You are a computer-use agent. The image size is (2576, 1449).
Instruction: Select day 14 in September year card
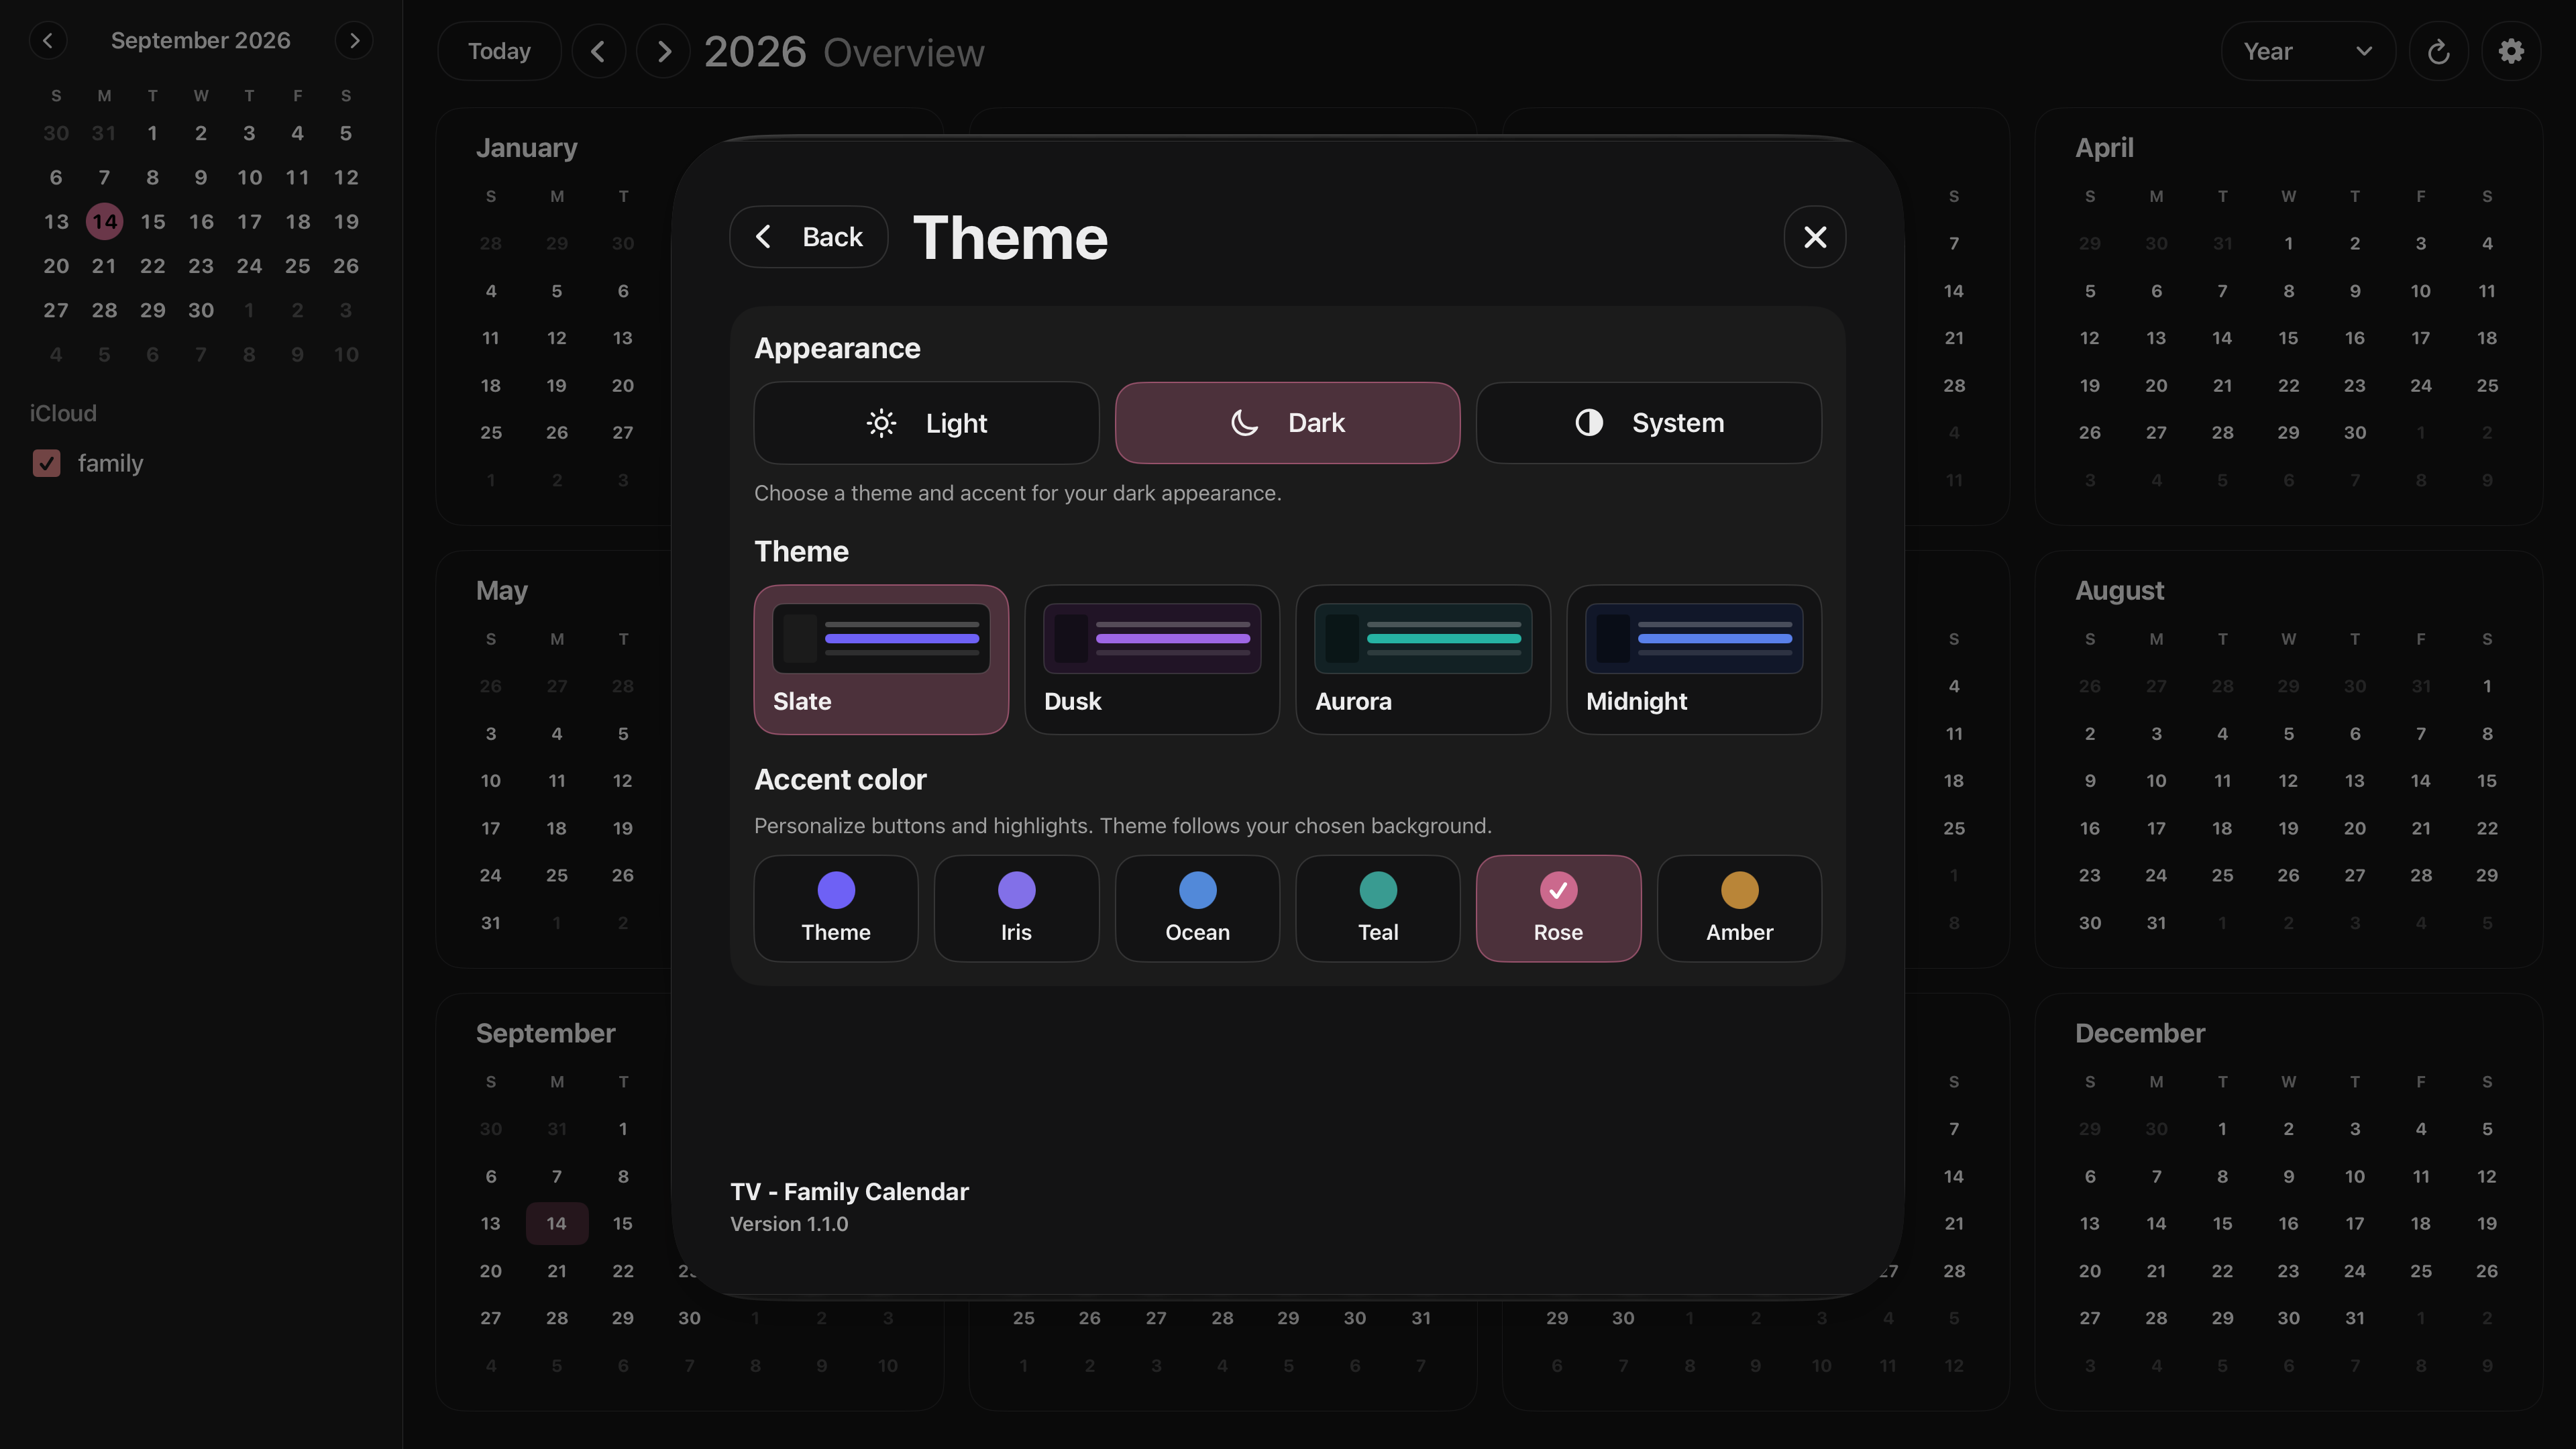pyautogui.click(x=557, y=1223)
